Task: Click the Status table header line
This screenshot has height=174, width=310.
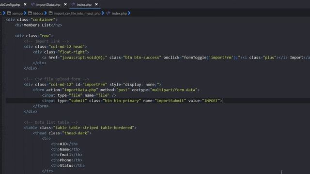Action: (68, 165)
